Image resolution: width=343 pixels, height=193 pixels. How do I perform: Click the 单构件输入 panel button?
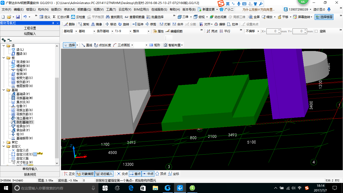(x=30, y=169)
